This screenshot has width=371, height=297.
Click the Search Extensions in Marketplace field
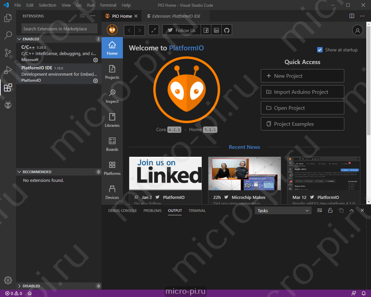(59, 29)
